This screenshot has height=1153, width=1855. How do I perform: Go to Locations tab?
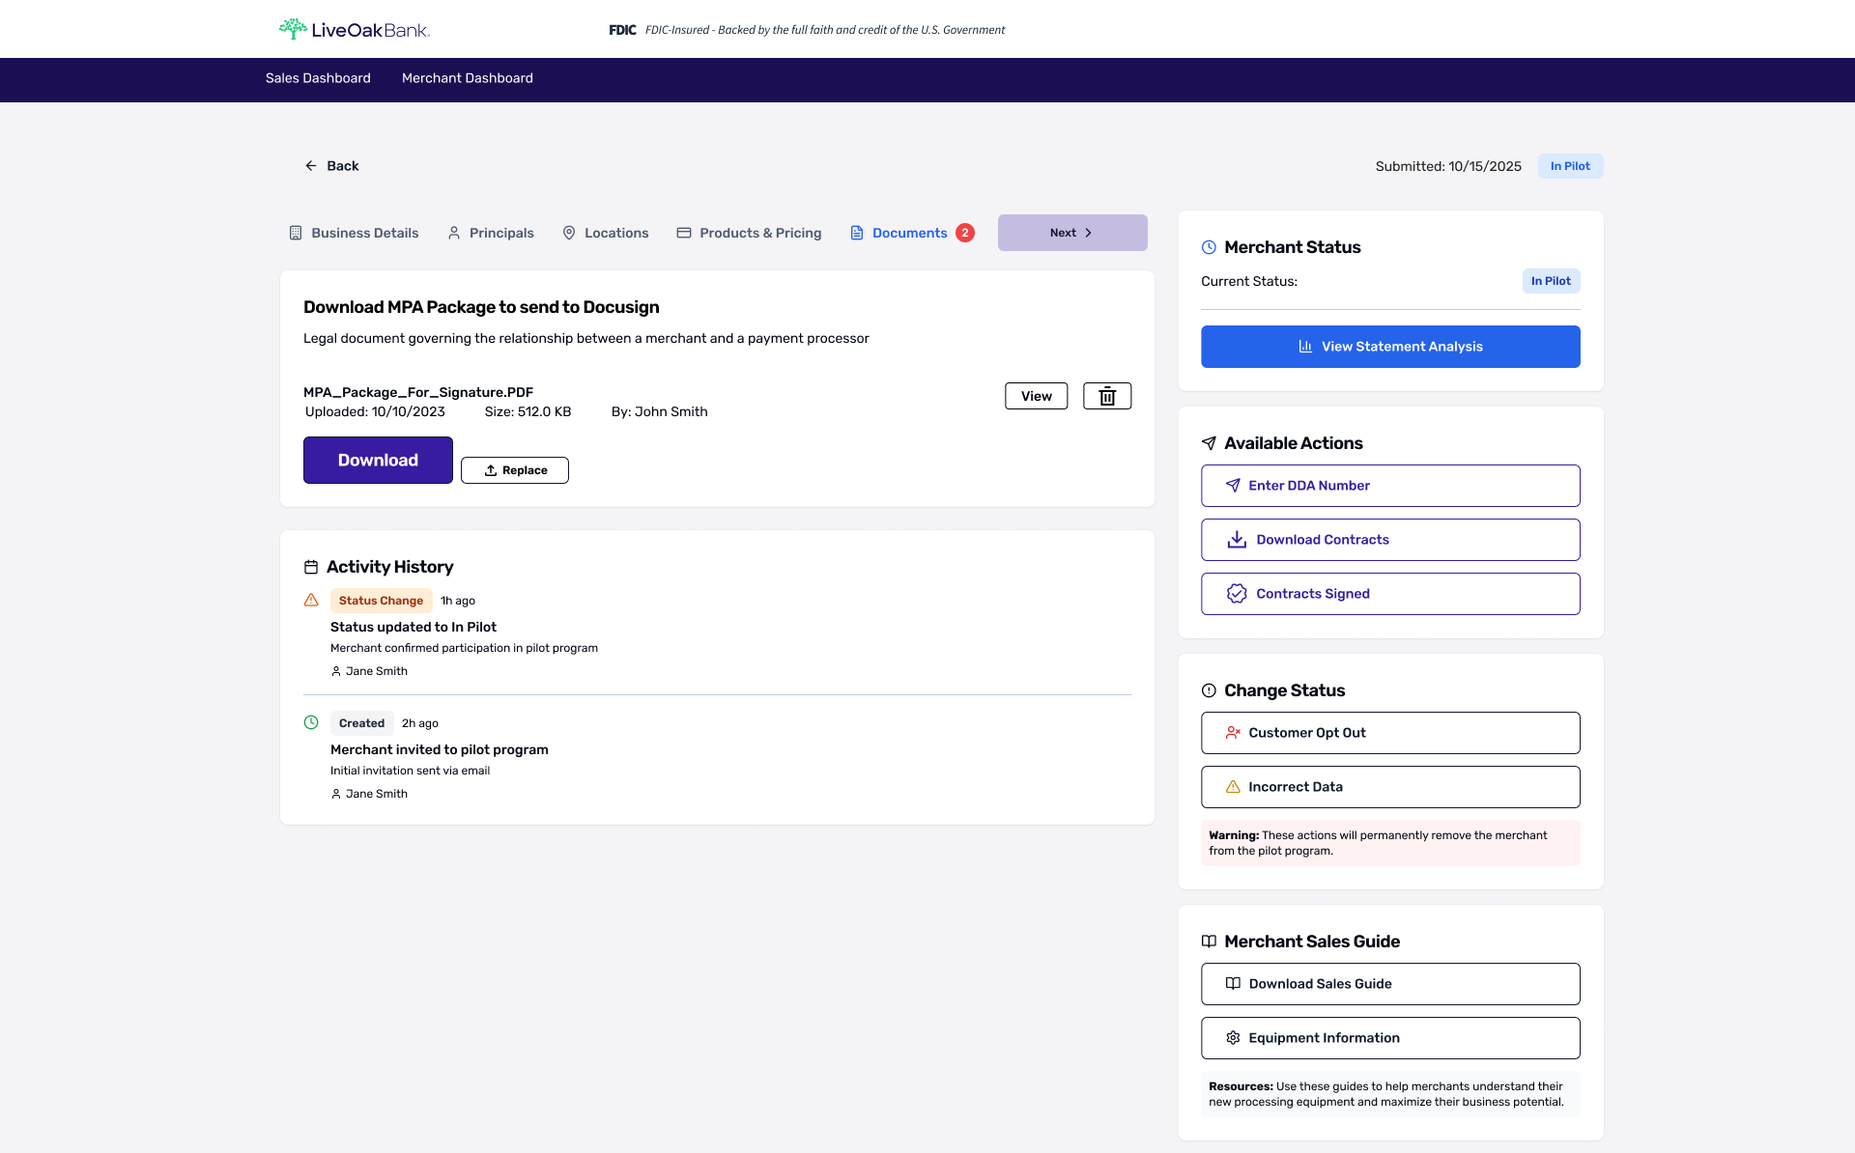point(606,233)
